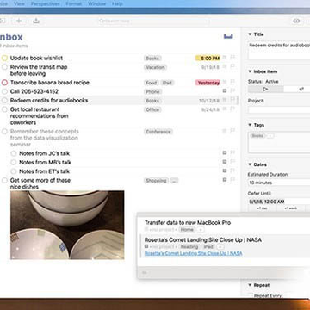Viewport: 310px width, 310px height.
Task: Flag the Review the transit map item
Action: point(232,66)
